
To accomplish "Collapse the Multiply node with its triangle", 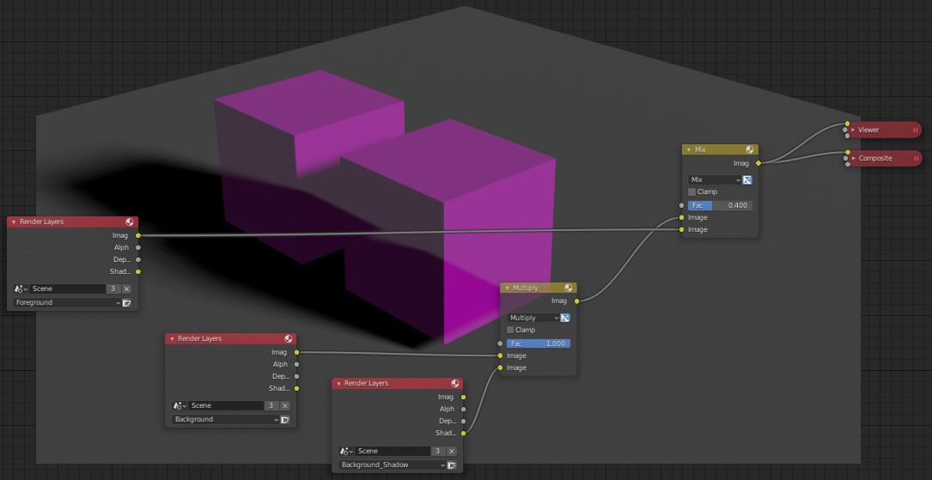I will [507, 288].
